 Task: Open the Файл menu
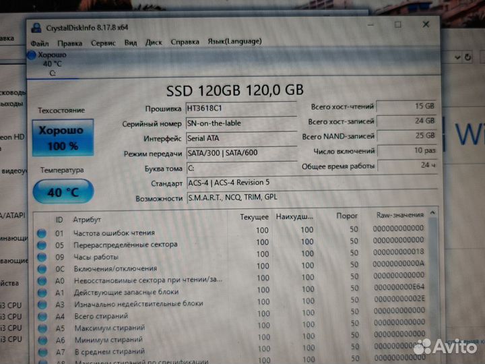coord(40,43)
